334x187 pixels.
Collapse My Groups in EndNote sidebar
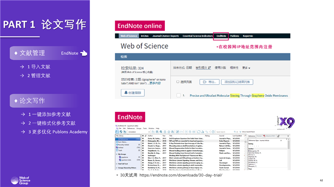[x=117, y=154]
